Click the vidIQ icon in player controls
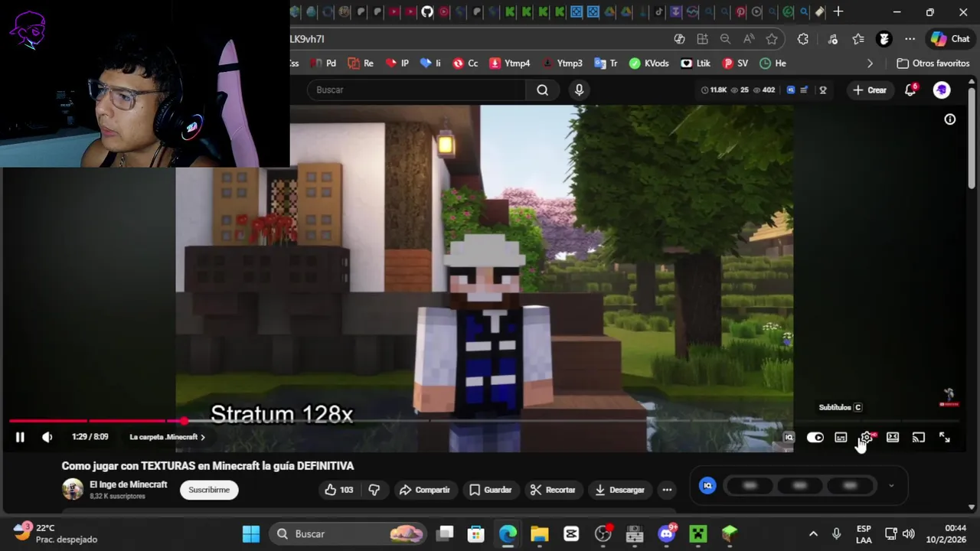Screen dimensions: 980x551 click(x=789, y=437)
